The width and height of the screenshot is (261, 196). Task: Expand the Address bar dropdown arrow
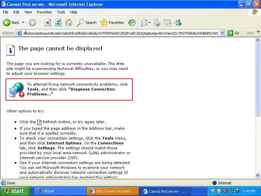click(x=222, y=33)
